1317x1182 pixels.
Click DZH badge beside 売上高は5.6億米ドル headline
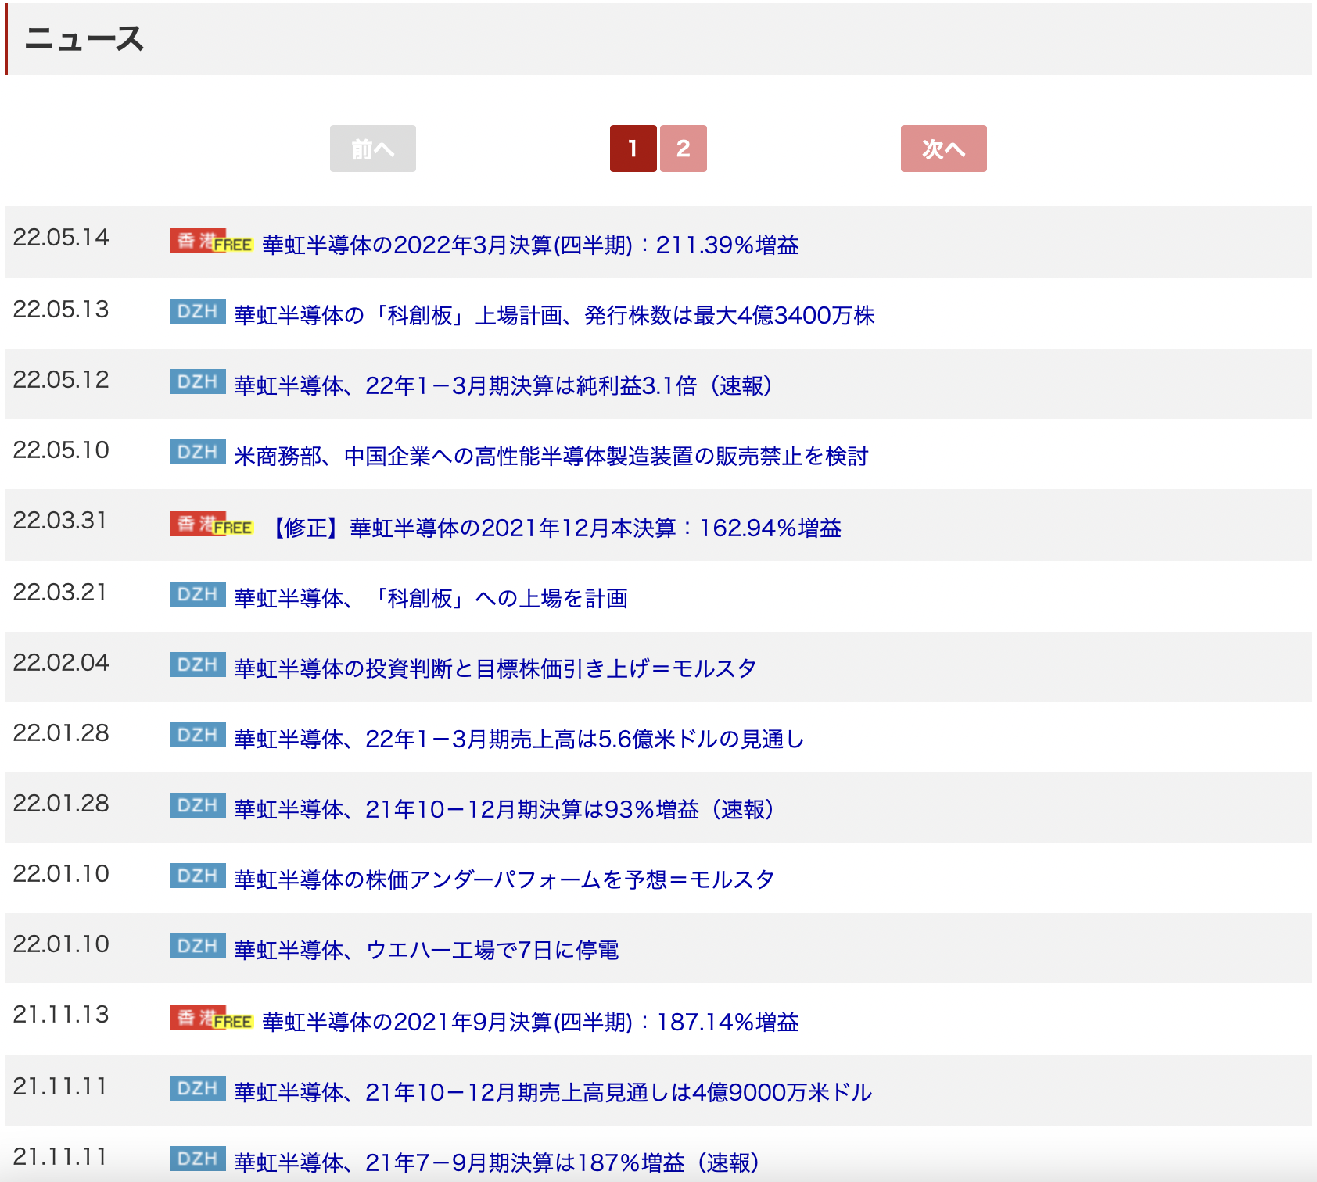point(198,735)
